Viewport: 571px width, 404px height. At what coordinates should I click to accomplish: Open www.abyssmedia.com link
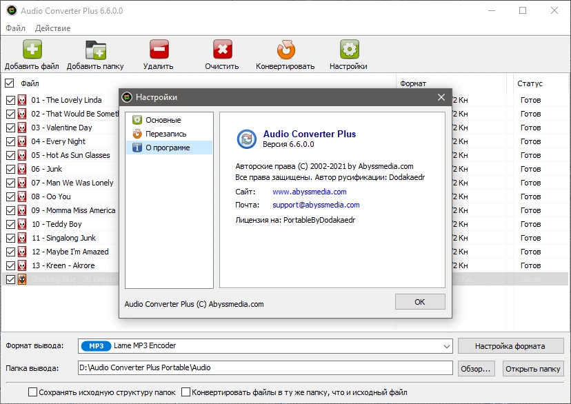[x=310, y=192]
